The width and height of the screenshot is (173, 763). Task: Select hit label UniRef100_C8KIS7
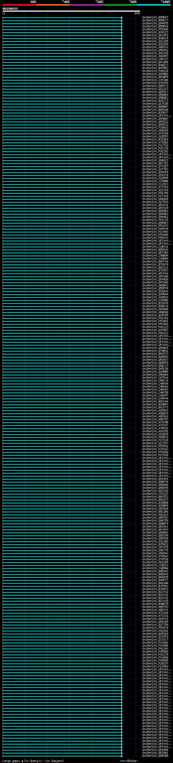coord(155,59)
